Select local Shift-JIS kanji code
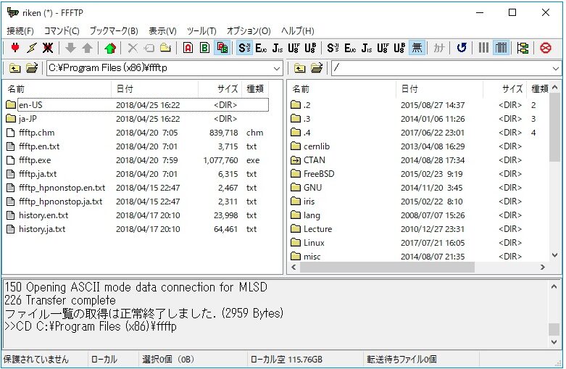 pos(244,48)
